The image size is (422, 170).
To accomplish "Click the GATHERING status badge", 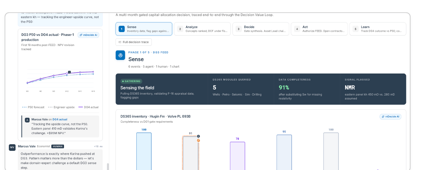I will click(x=131, y=81).
